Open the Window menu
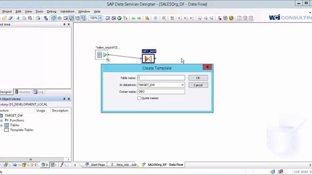Viewport: 312px width, 175px height. click(84, 12)
